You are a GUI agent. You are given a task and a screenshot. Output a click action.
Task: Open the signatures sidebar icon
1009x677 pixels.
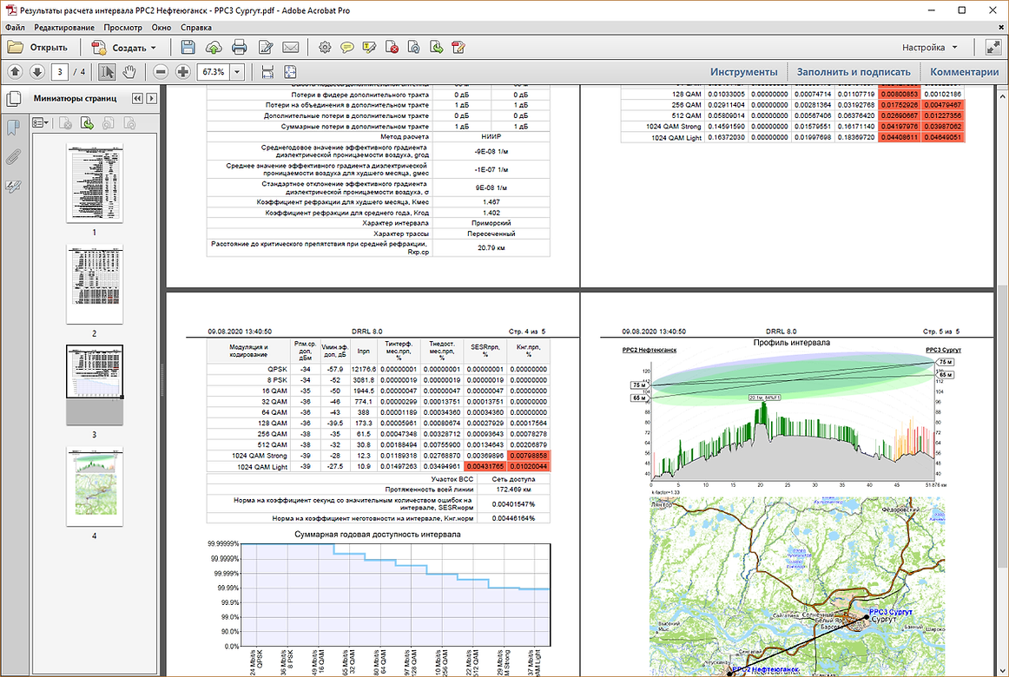(13, 187)
